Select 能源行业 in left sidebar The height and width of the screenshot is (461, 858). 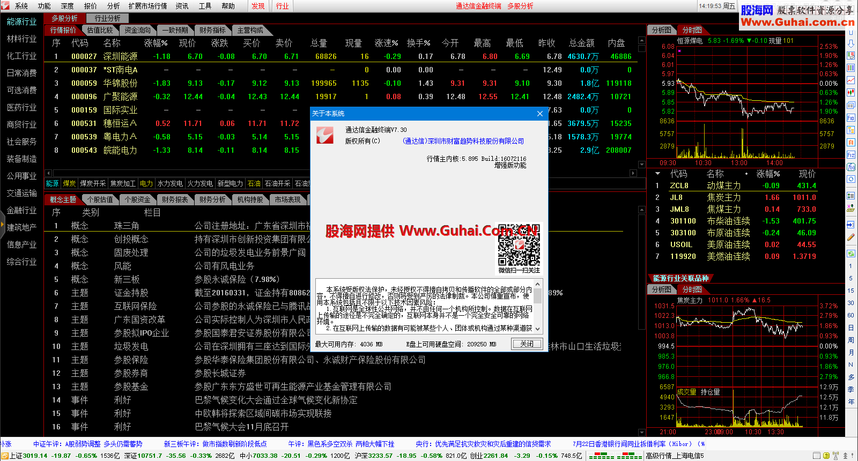(22, 21)
